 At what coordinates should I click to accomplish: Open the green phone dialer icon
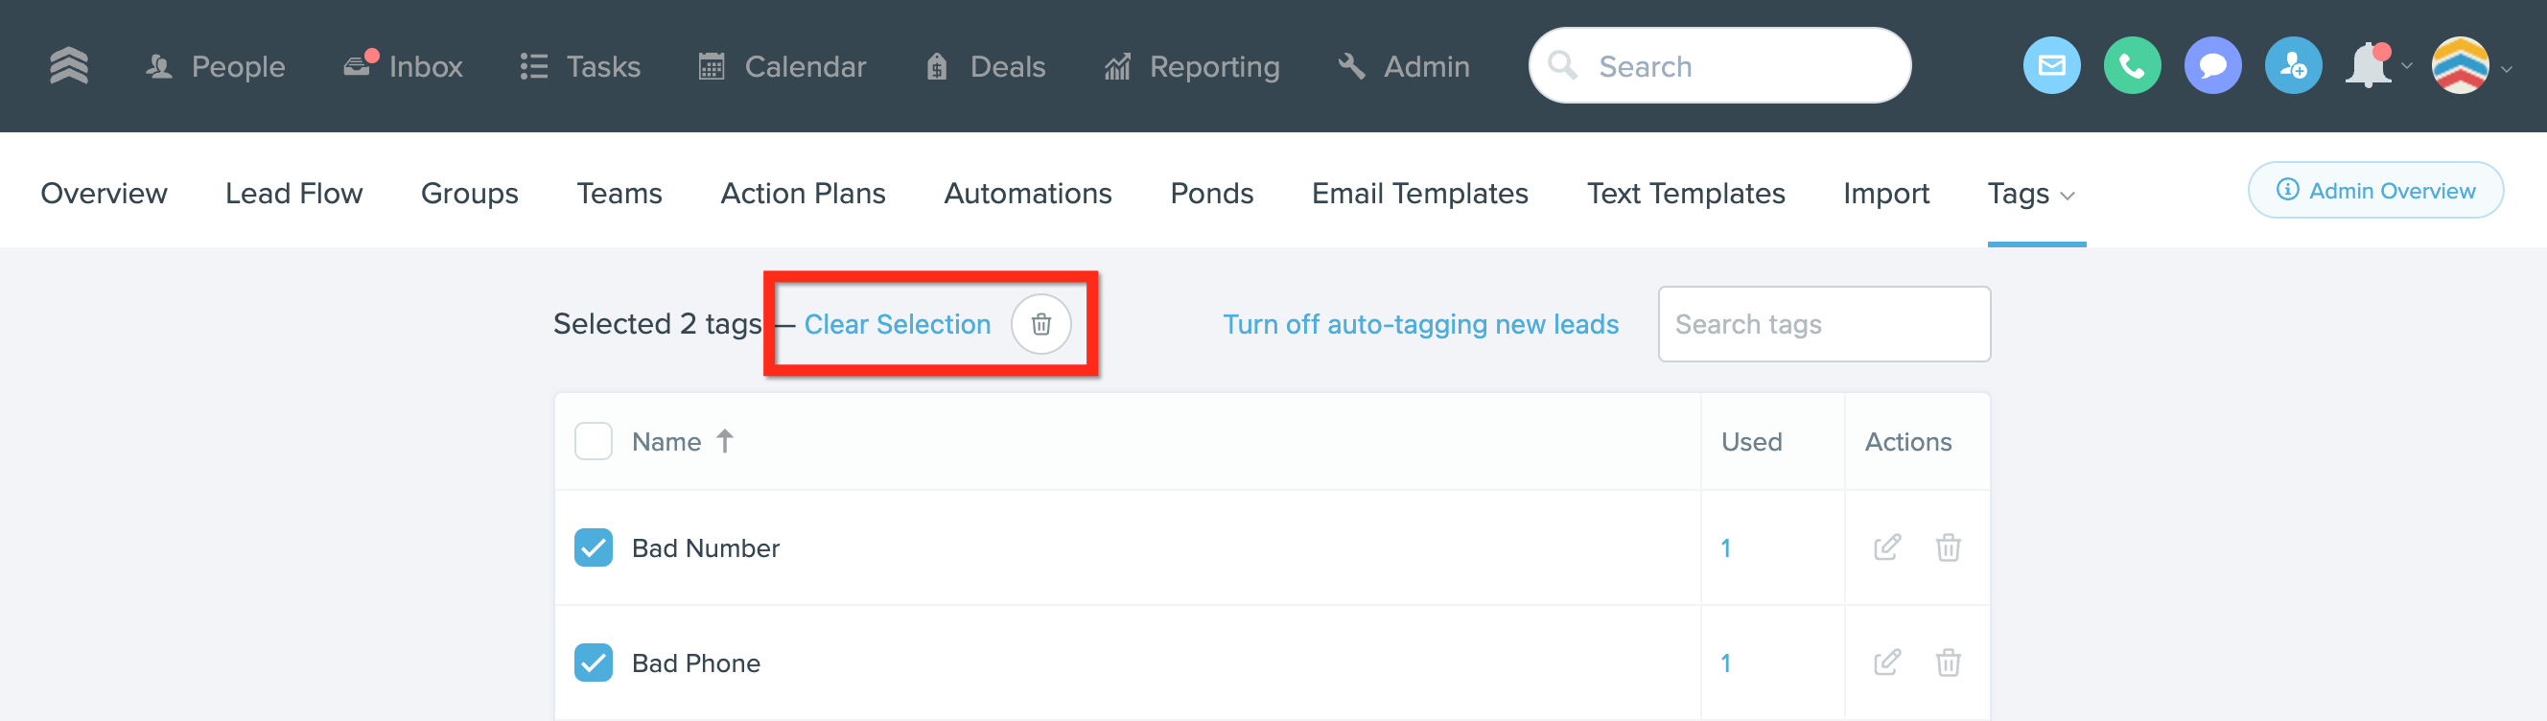[x=2131, y=66]
